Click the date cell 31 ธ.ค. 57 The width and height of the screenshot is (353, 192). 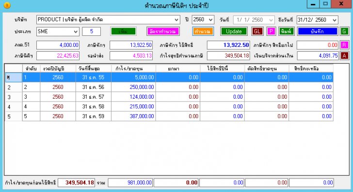[x=94, y=97]
